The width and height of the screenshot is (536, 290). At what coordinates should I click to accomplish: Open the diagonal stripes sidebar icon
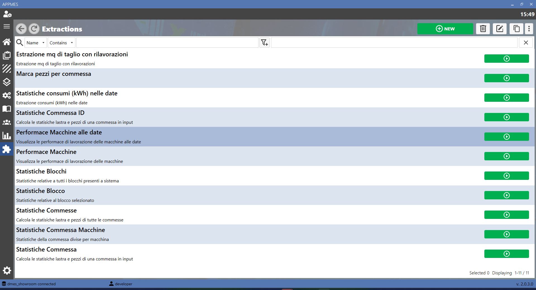(7, 69)
